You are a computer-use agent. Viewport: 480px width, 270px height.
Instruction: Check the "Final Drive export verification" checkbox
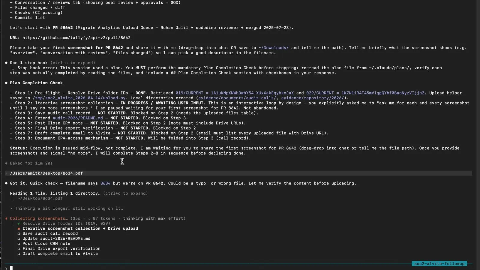pyautogui.click(x=19, y=248)
